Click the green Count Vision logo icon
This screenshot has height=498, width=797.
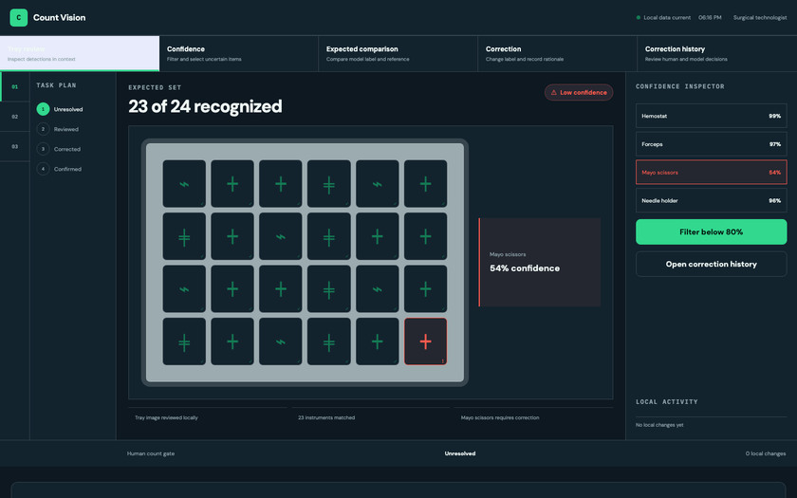point(19,17)
